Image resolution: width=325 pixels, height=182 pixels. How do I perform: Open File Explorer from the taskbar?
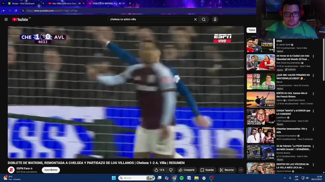pyautogui.click(x=197, y=178)
